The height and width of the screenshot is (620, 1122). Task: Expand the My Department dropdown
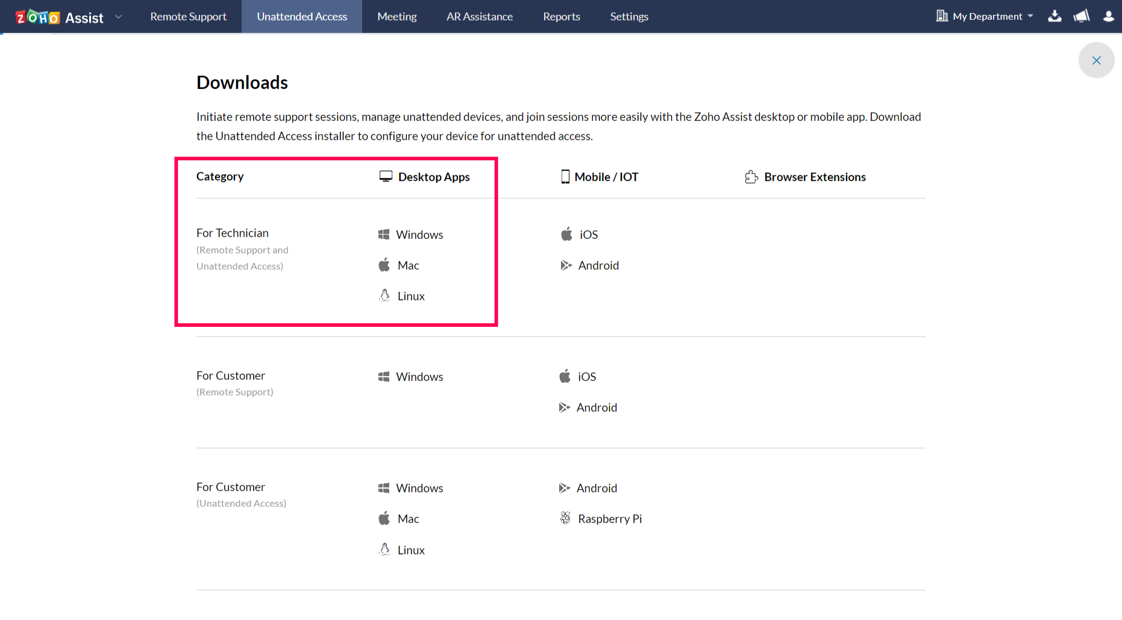(x=984, y=16)
